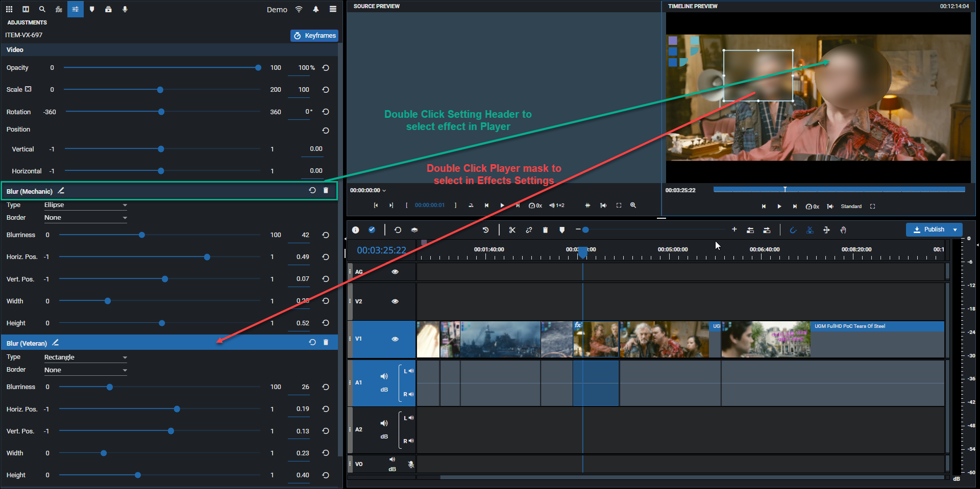Select the hand pan tool in timeline toolbar

843,230
